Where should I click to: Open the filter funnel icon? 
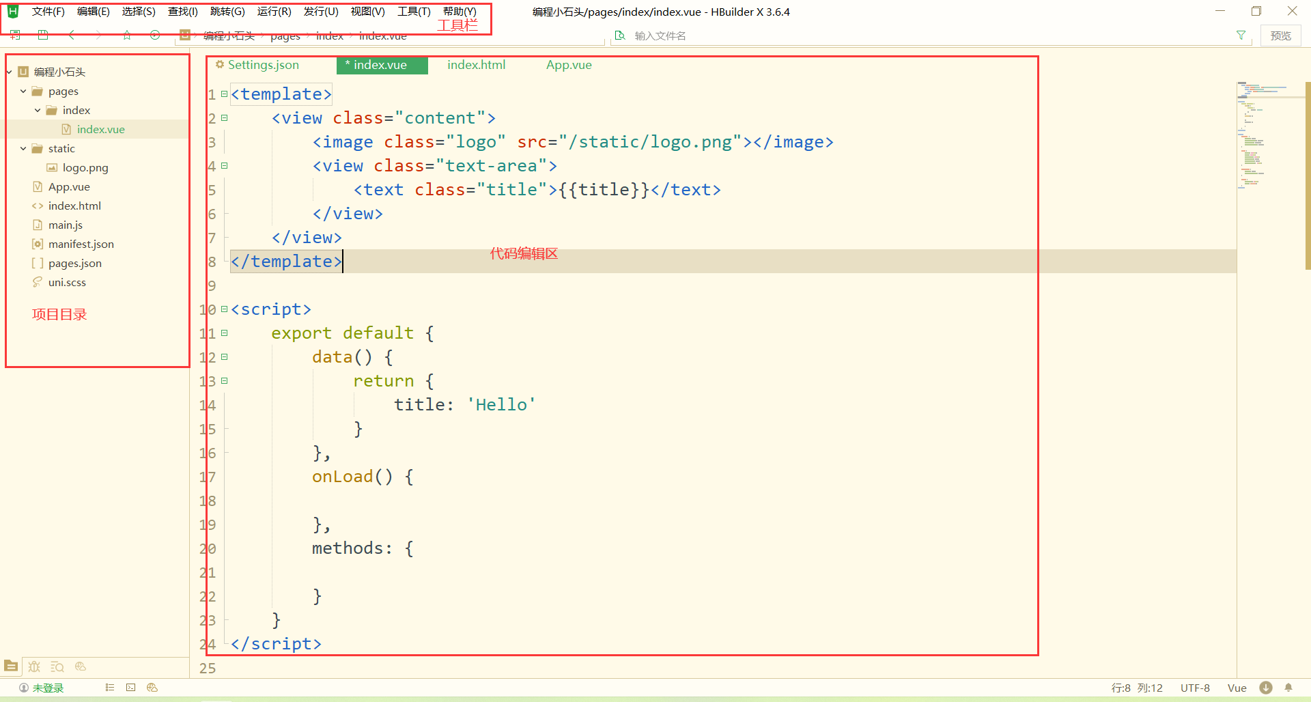click(x=1241, y=36)
